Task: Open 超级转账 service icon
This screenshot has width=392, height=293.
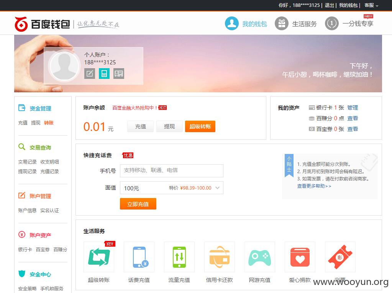Action: coord(99,257)
